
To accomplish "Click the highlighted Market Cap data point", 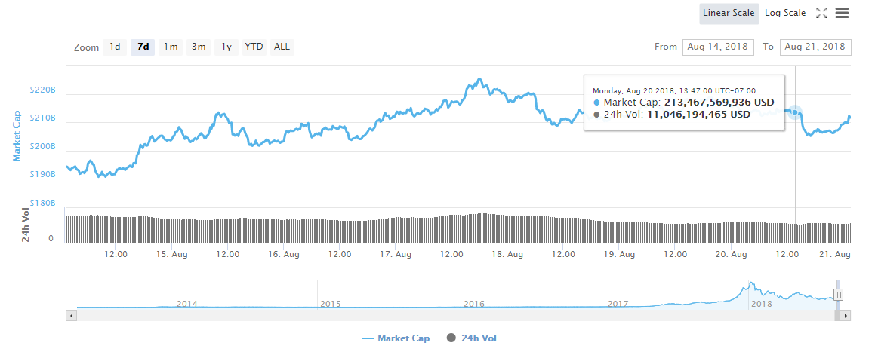I will pyautogui.click(x=795, y=112).
